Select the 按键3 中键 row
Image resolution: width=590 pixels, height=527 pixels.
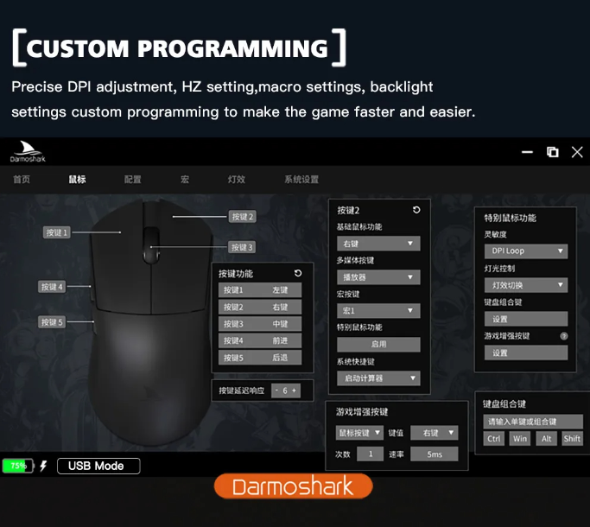260,324
